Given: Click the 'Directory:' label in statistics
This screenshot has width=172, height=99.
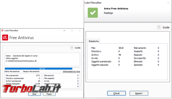Looking at the screenshot, I should pyautogui.click(x=96, y=51).
